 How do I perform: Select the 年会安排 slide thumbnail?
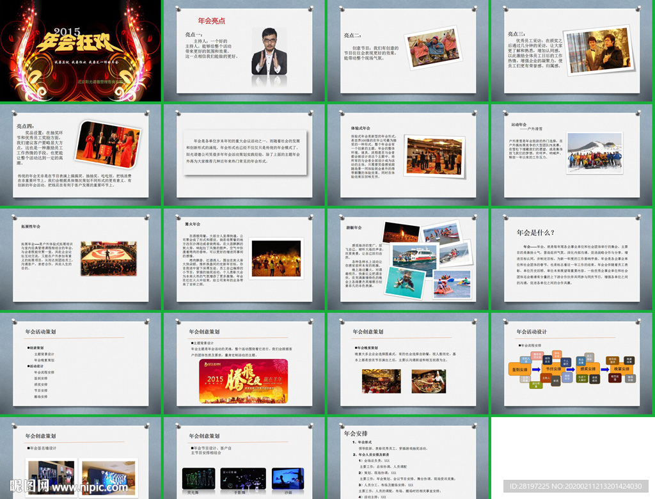click(408, 457)
